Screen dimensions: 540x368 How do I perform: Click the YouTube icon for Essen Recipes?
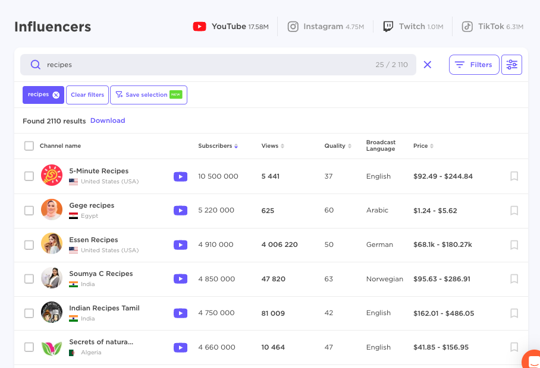point(180,245)
